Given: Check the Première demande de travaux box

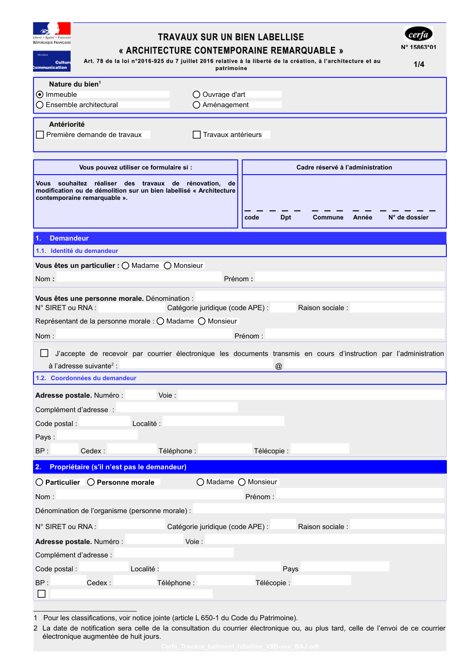Looking at the screenshot, I should point(40,134).
